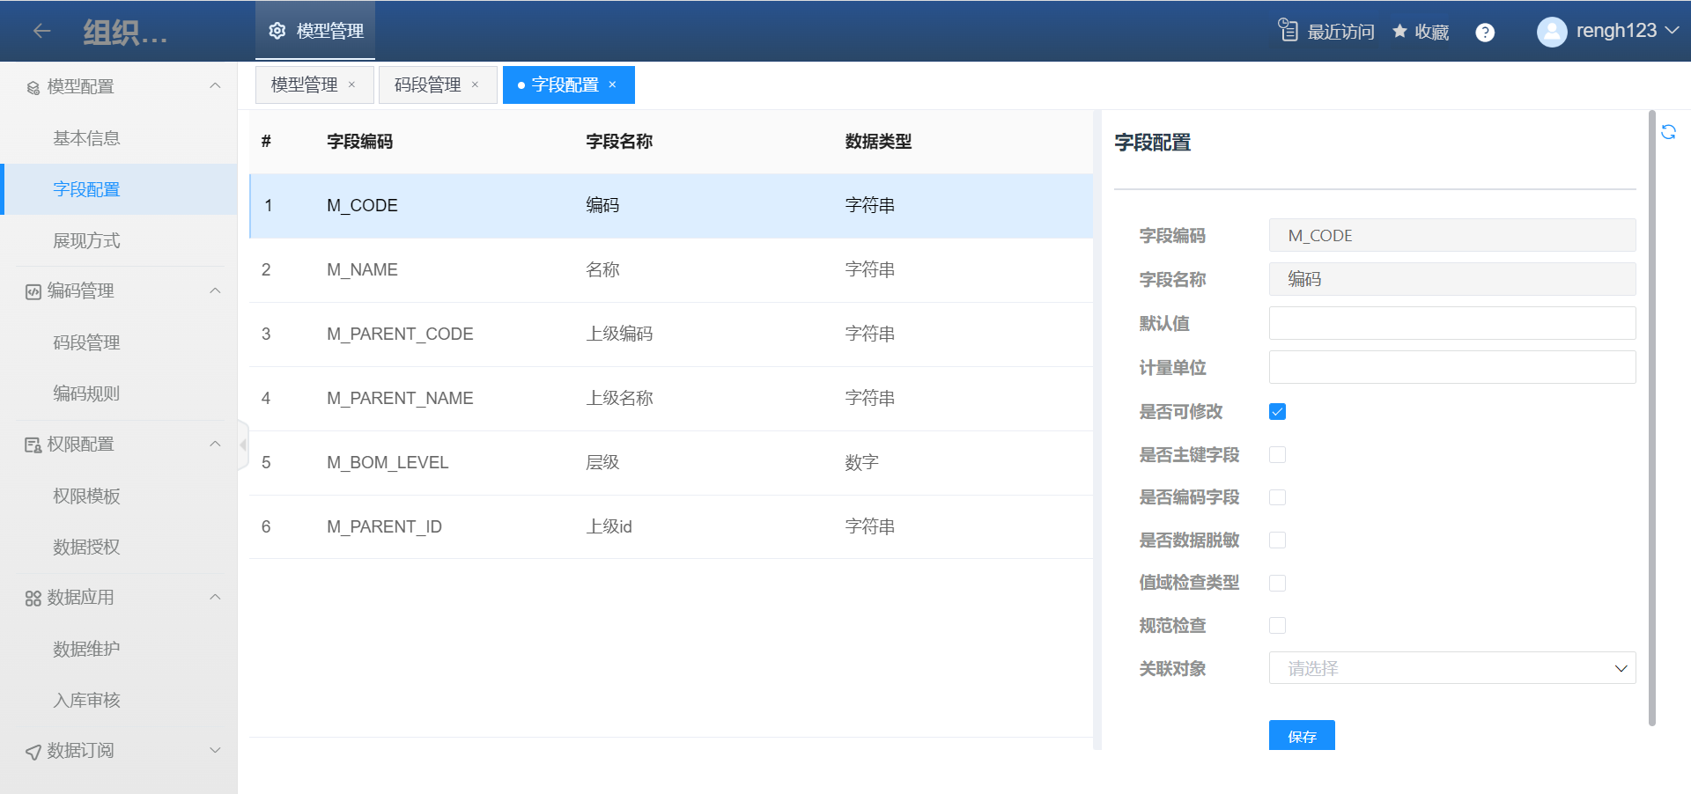
Task: Uncheck the 是否可修改 checkbox
Action: (x=1277, y=412)
